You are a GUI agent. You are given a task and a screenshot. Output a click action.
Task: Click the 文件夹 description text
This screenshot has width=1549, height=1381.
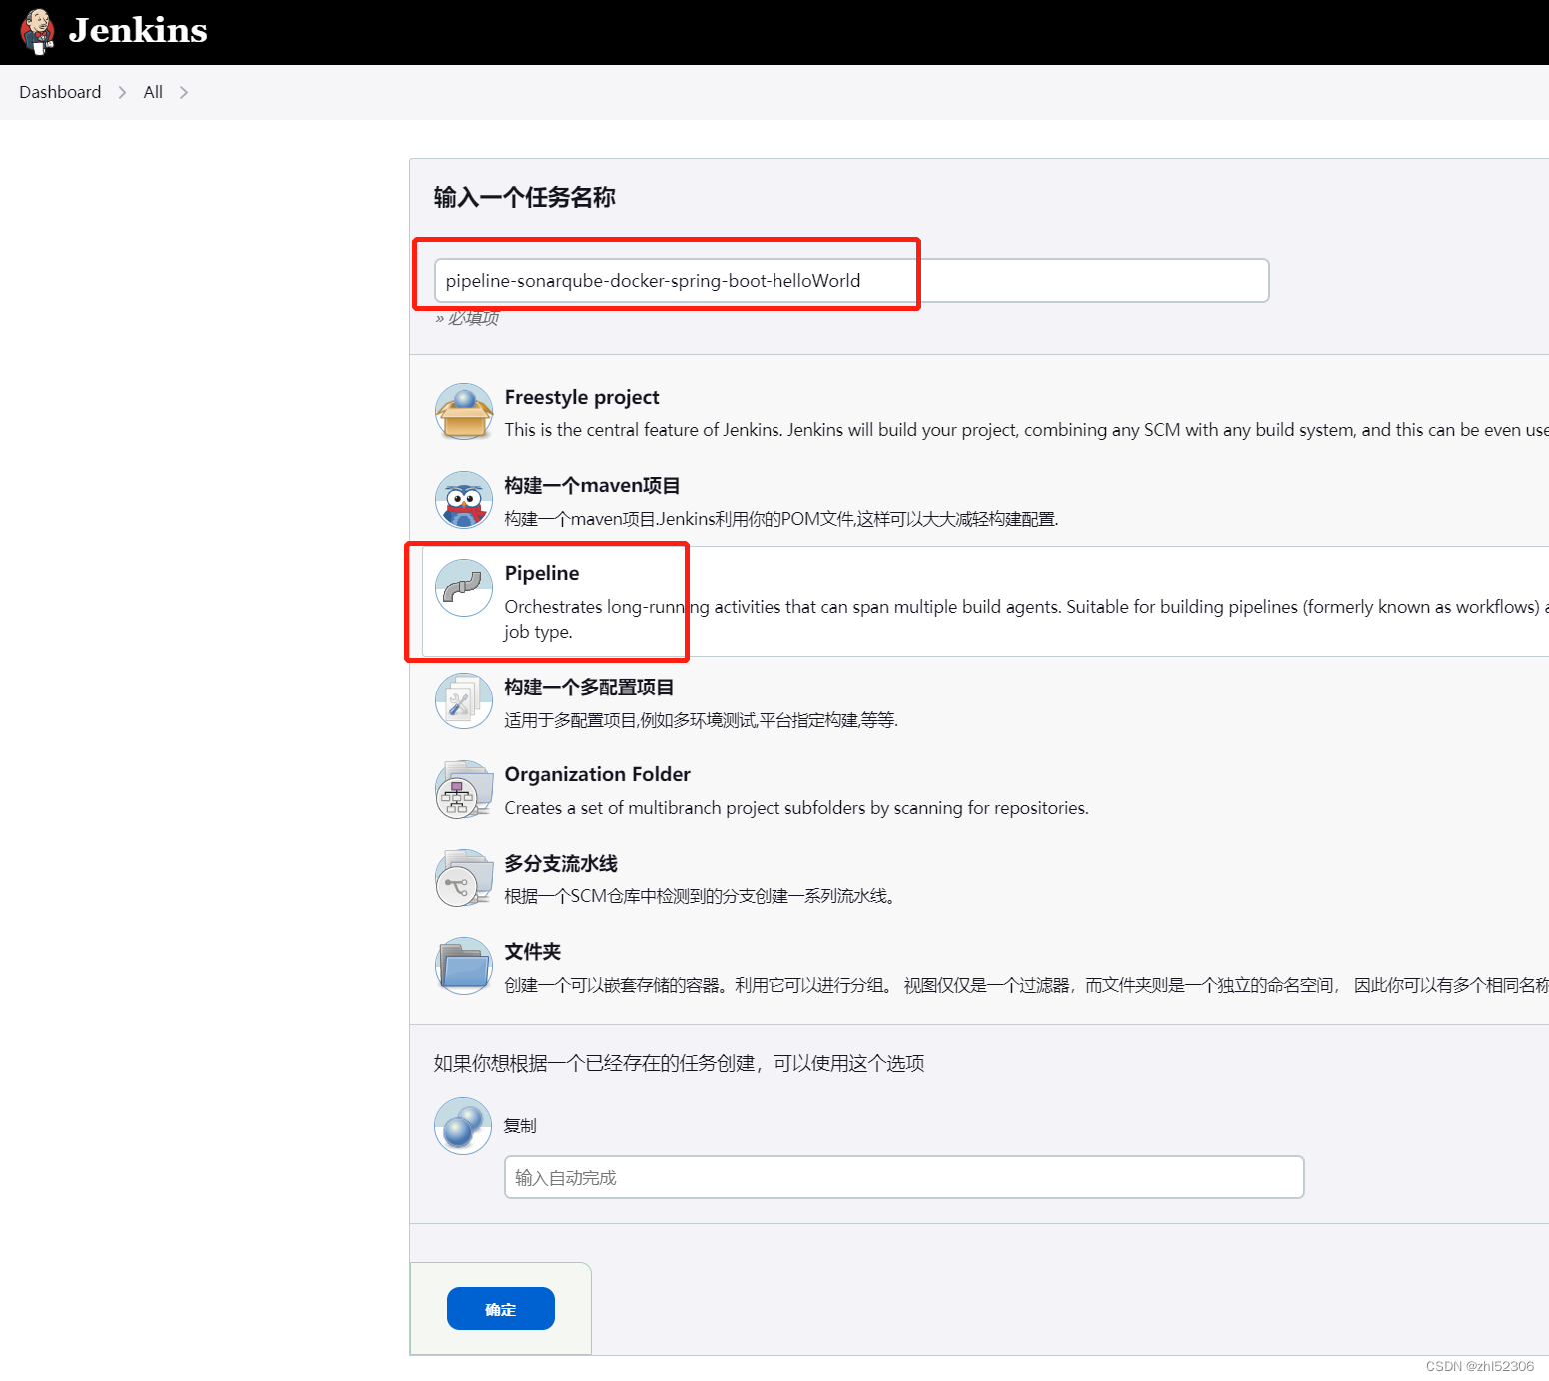click(x=1026, y=985)
